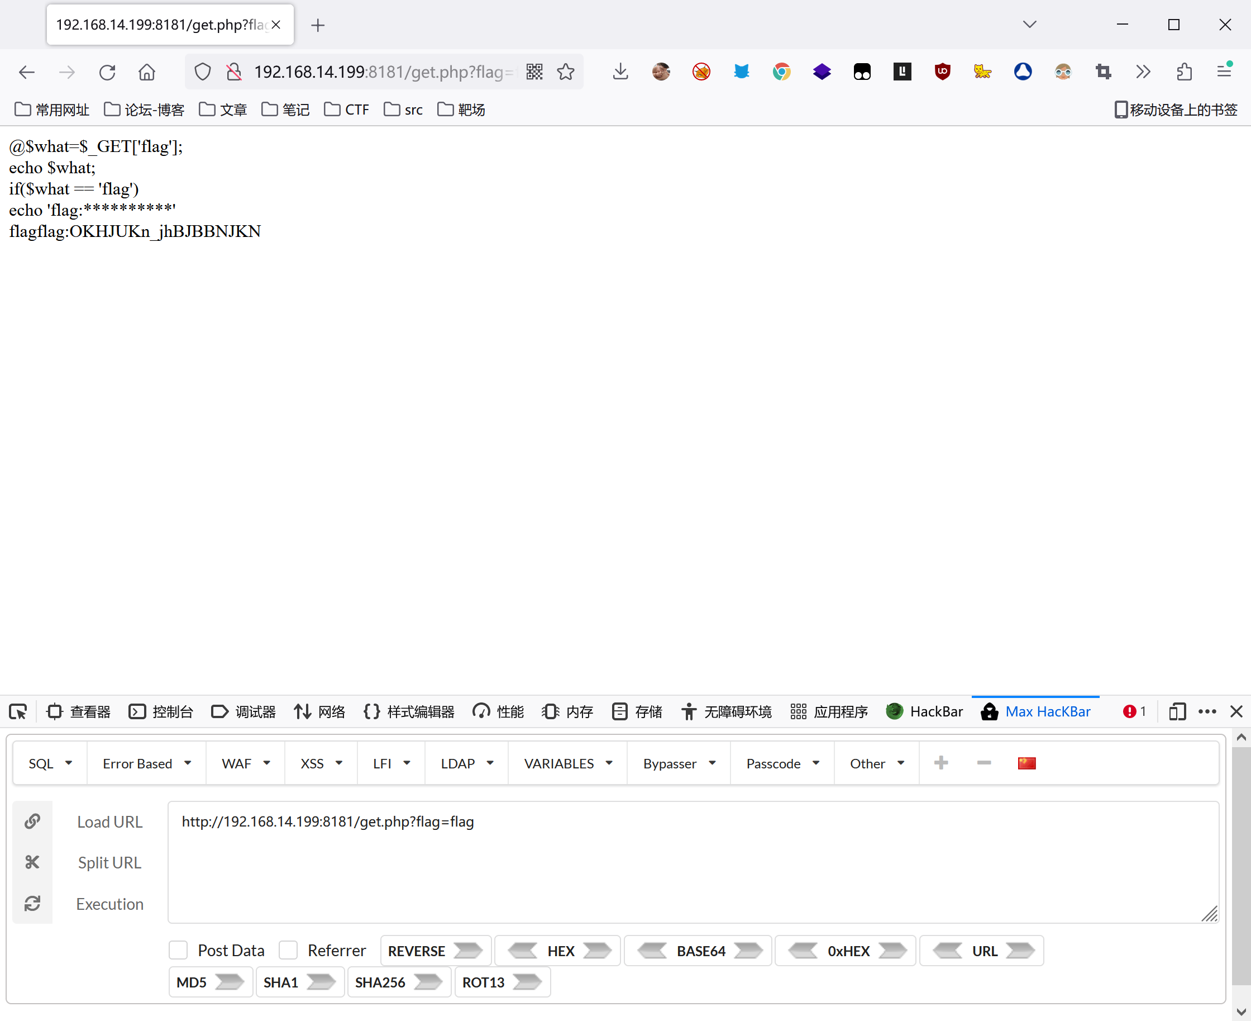
Task: Toggle responsive design mode icon
Action: click(x=1177, y=711)
